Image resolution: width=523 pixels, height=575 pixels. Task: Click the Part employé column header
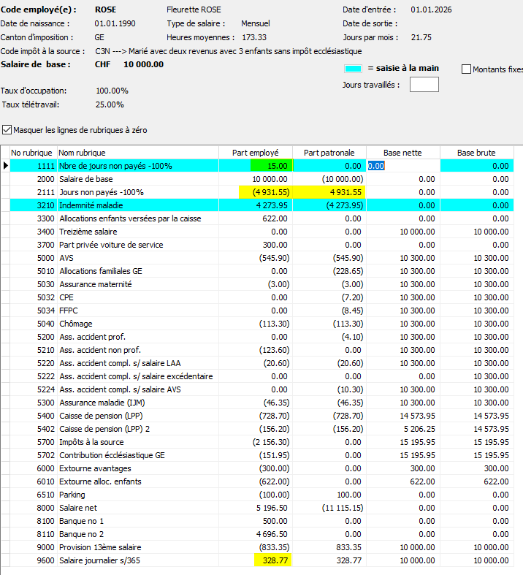pos(256,153)
